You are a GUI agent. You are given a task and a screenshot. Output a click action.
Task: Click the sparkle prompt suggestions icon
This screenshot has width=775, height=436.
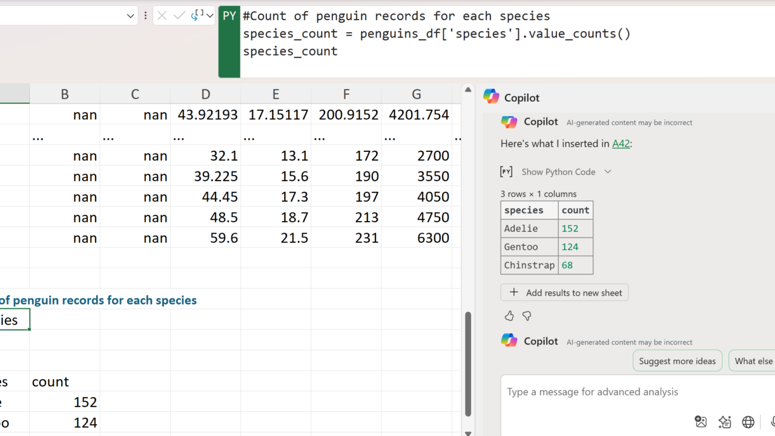click(725, 422)
